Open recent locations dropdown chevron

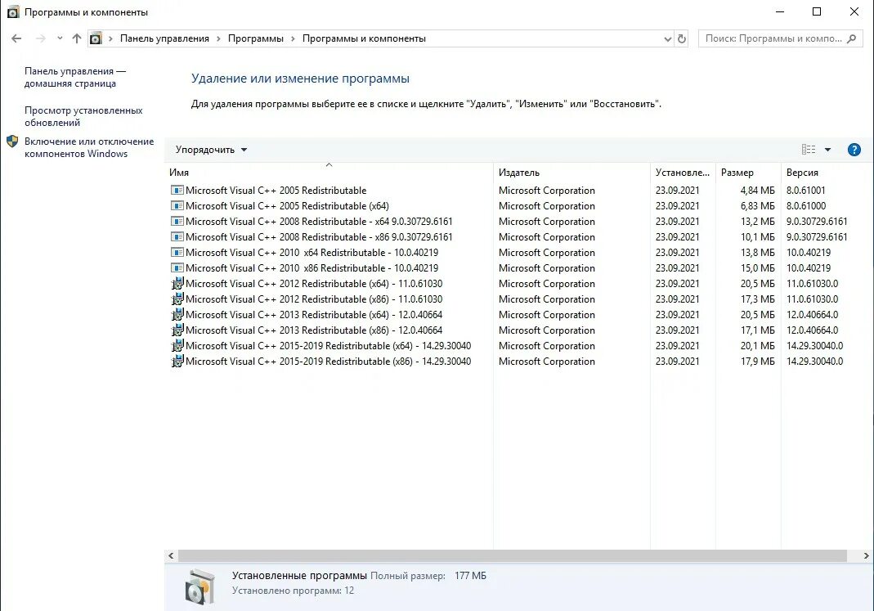coord(60,38)
